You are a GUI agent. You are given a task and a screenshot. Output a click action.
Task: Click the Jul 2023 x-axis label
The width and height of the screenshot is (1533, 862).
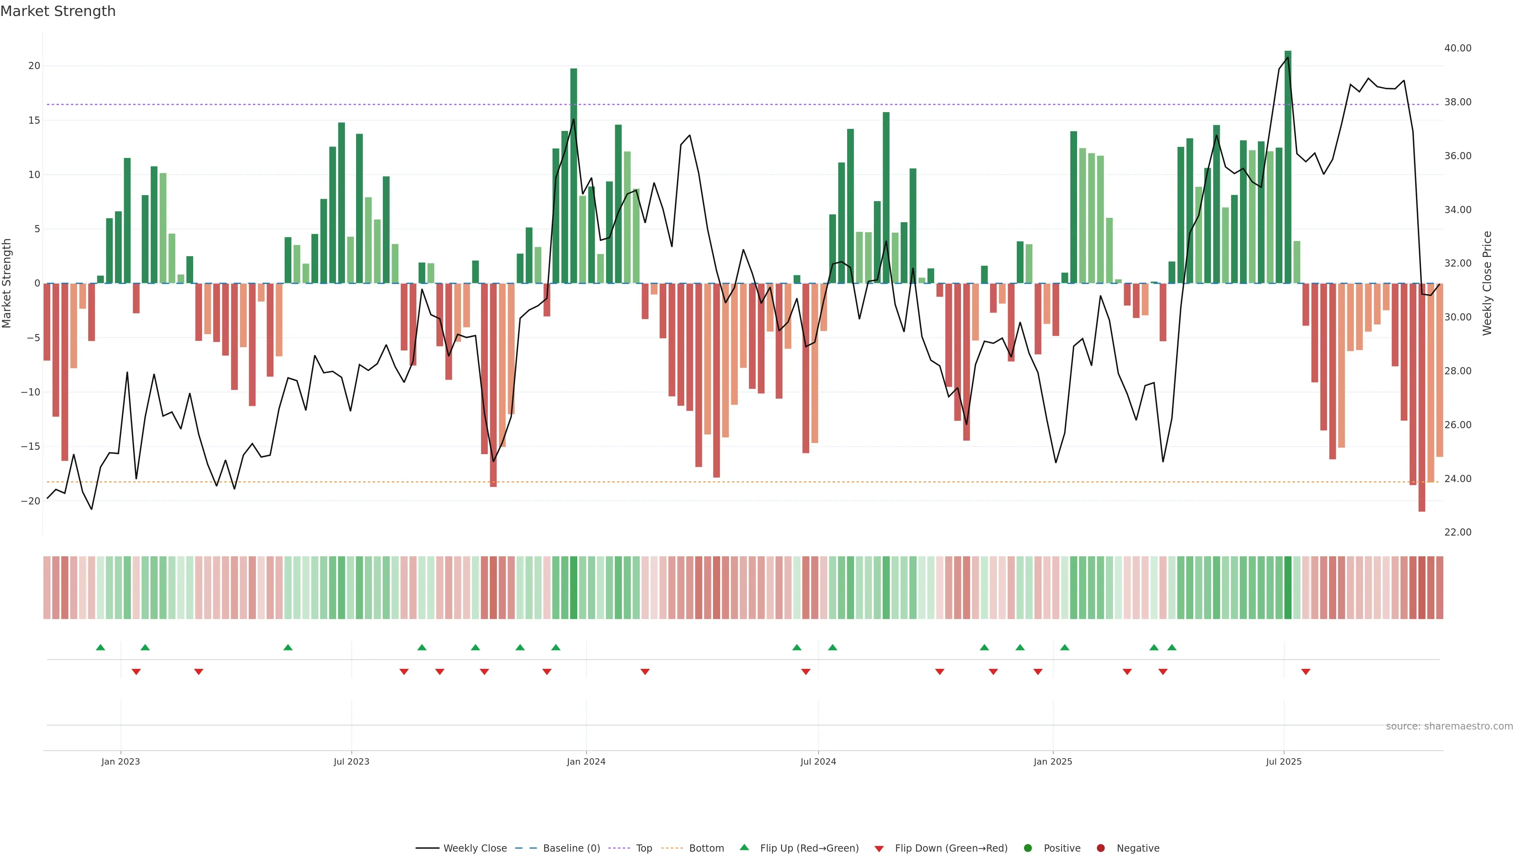351,761
